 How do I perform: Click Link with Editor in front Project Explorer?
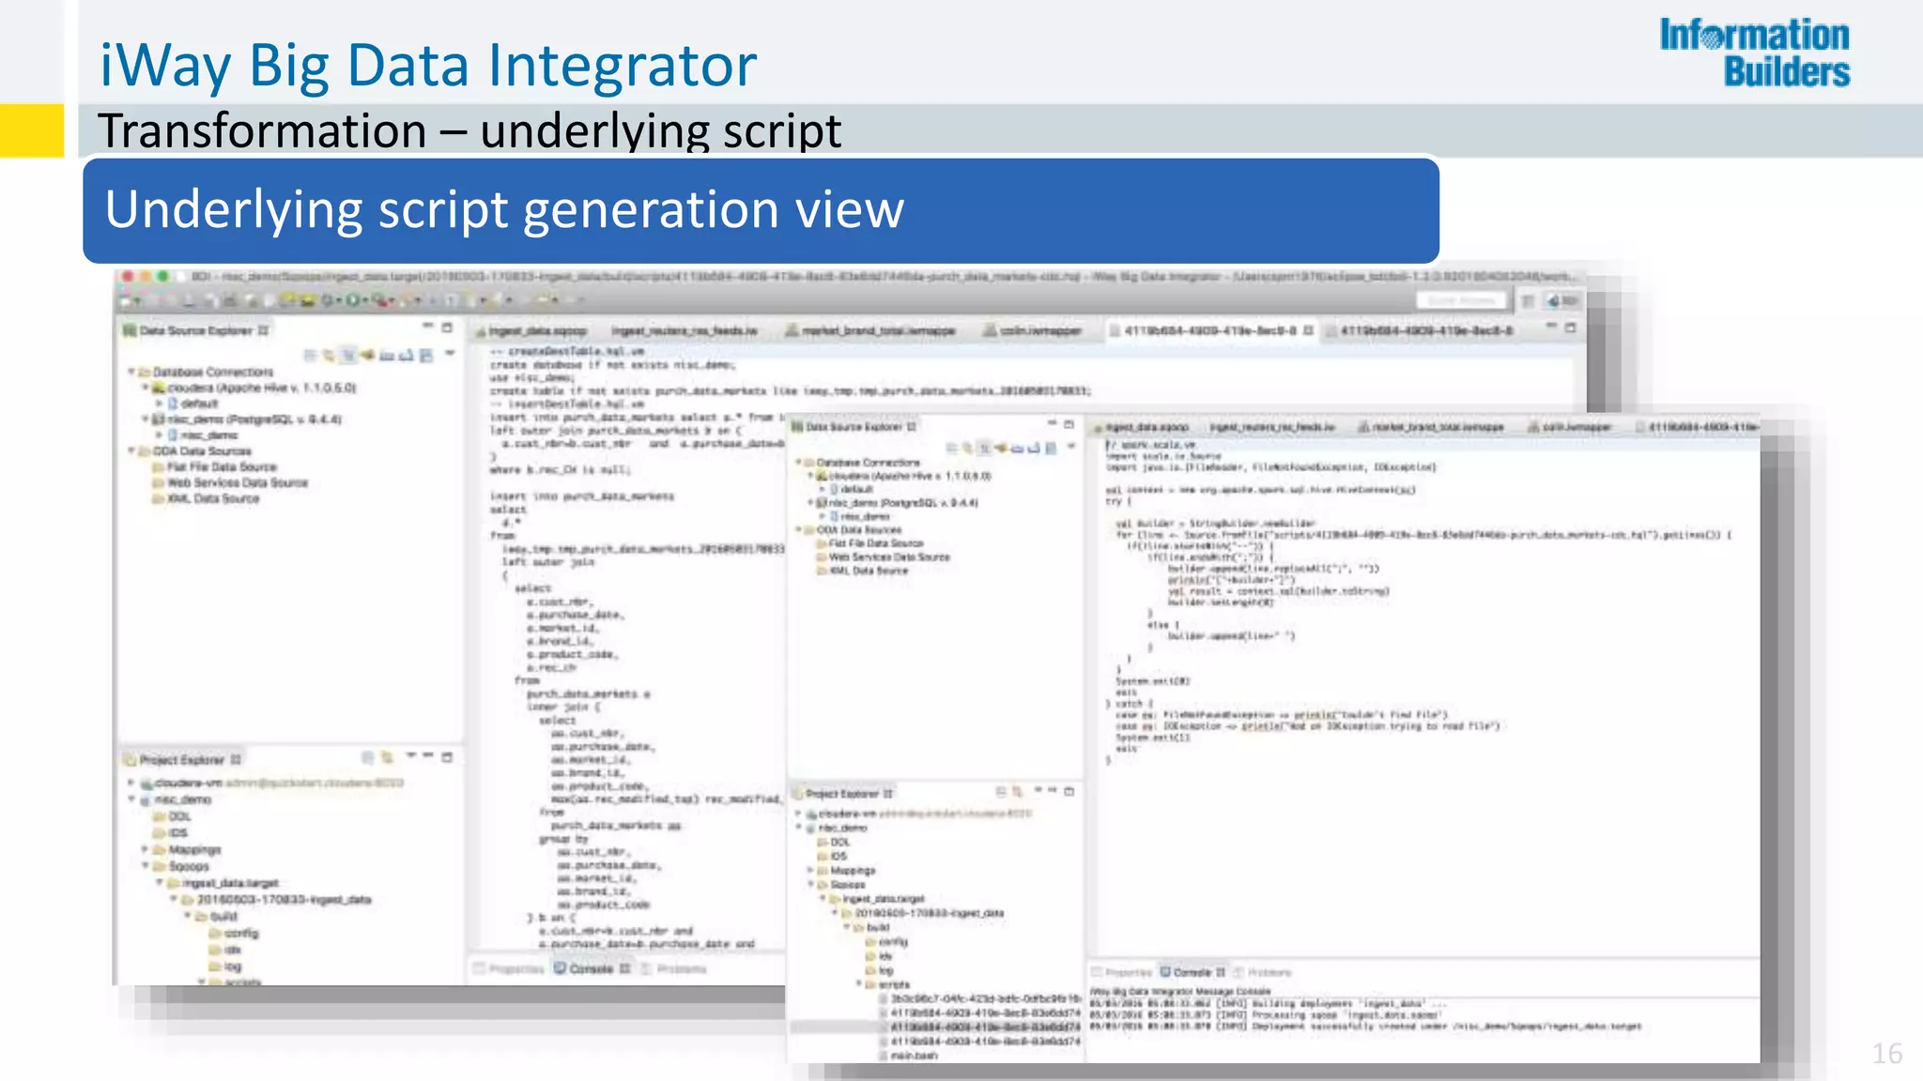tap(1017, 792)
